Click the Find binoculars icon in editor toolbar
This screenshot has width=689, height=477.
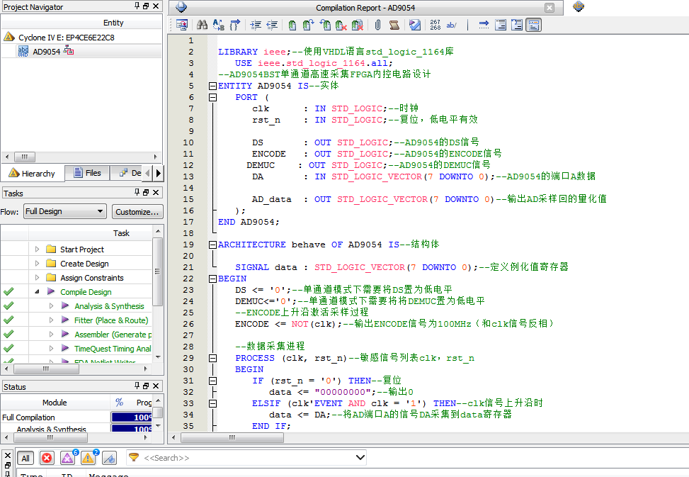point(202,26)
